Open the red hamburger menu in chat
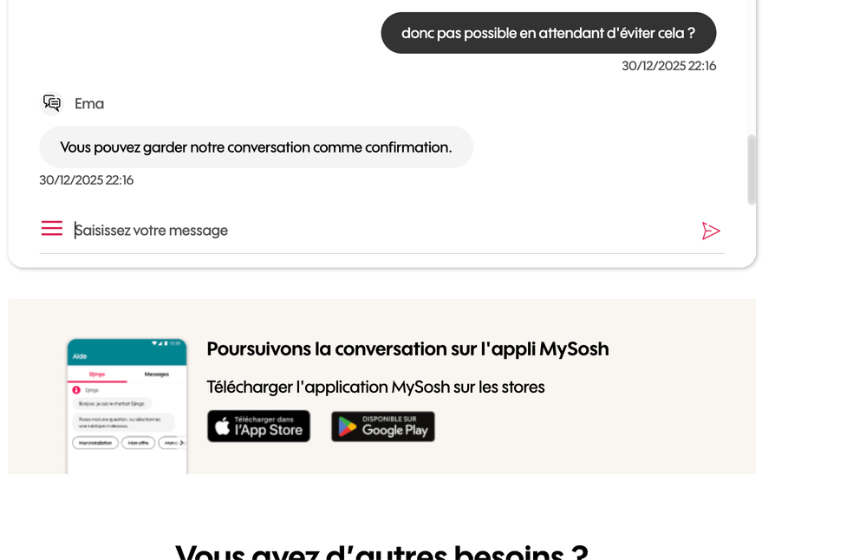This screenshot has height=560, width=866. click(52, 229)
